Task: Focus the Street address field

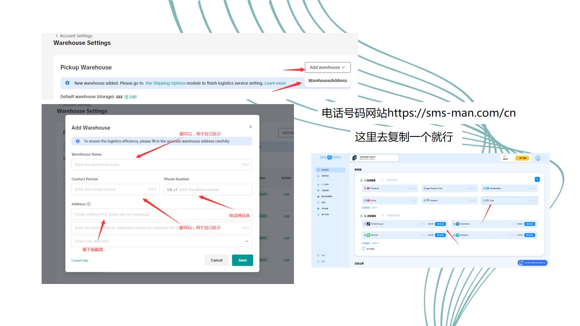Action: coord(162,214)
